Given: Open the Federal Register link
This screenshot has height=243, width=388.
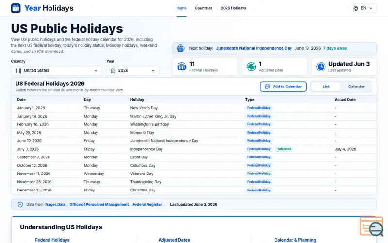Looking at the screenshot, I should 147,204.
